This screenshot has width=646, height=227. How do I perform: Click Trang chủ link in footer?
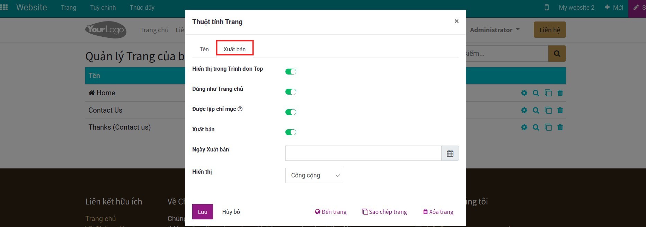tap(100, 219)
